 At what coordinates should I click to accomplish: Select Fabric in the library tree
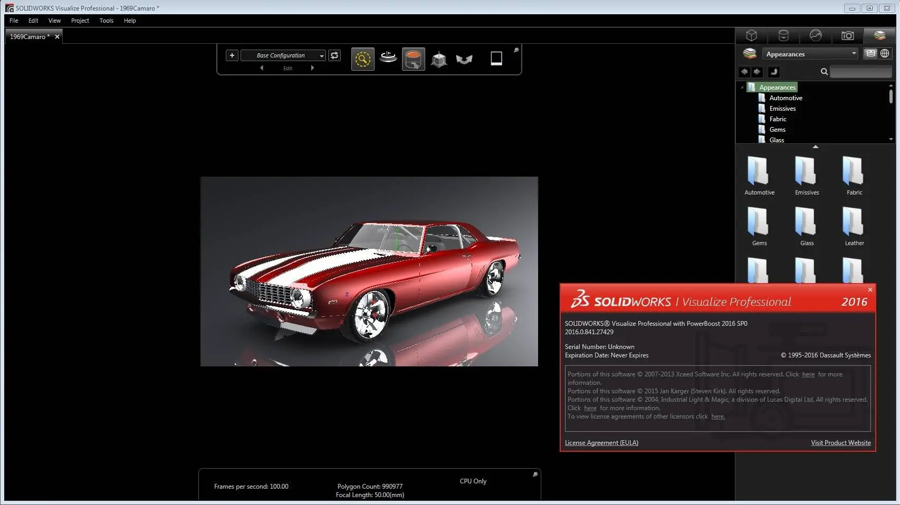(778, 119)
